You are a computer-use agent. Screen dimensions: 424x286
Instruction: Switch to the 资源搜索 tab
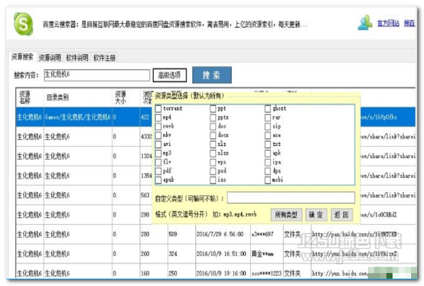click(x=22, y=57)
